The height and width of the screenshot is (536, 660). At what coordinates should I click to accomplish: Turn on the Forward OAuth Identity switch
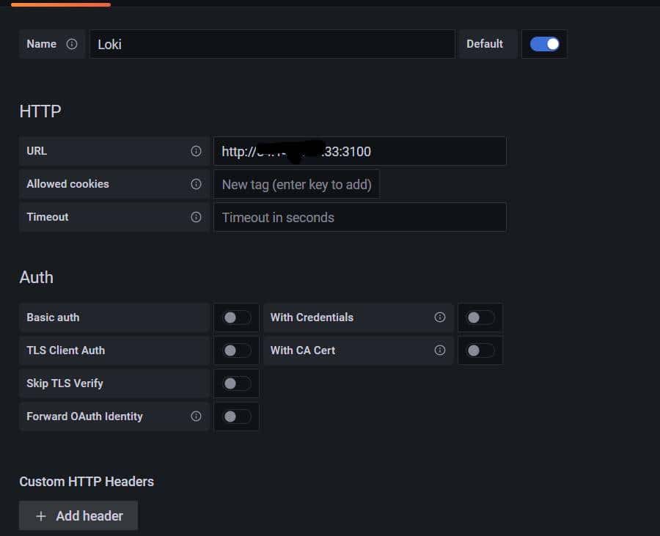(x=236, y=416)
